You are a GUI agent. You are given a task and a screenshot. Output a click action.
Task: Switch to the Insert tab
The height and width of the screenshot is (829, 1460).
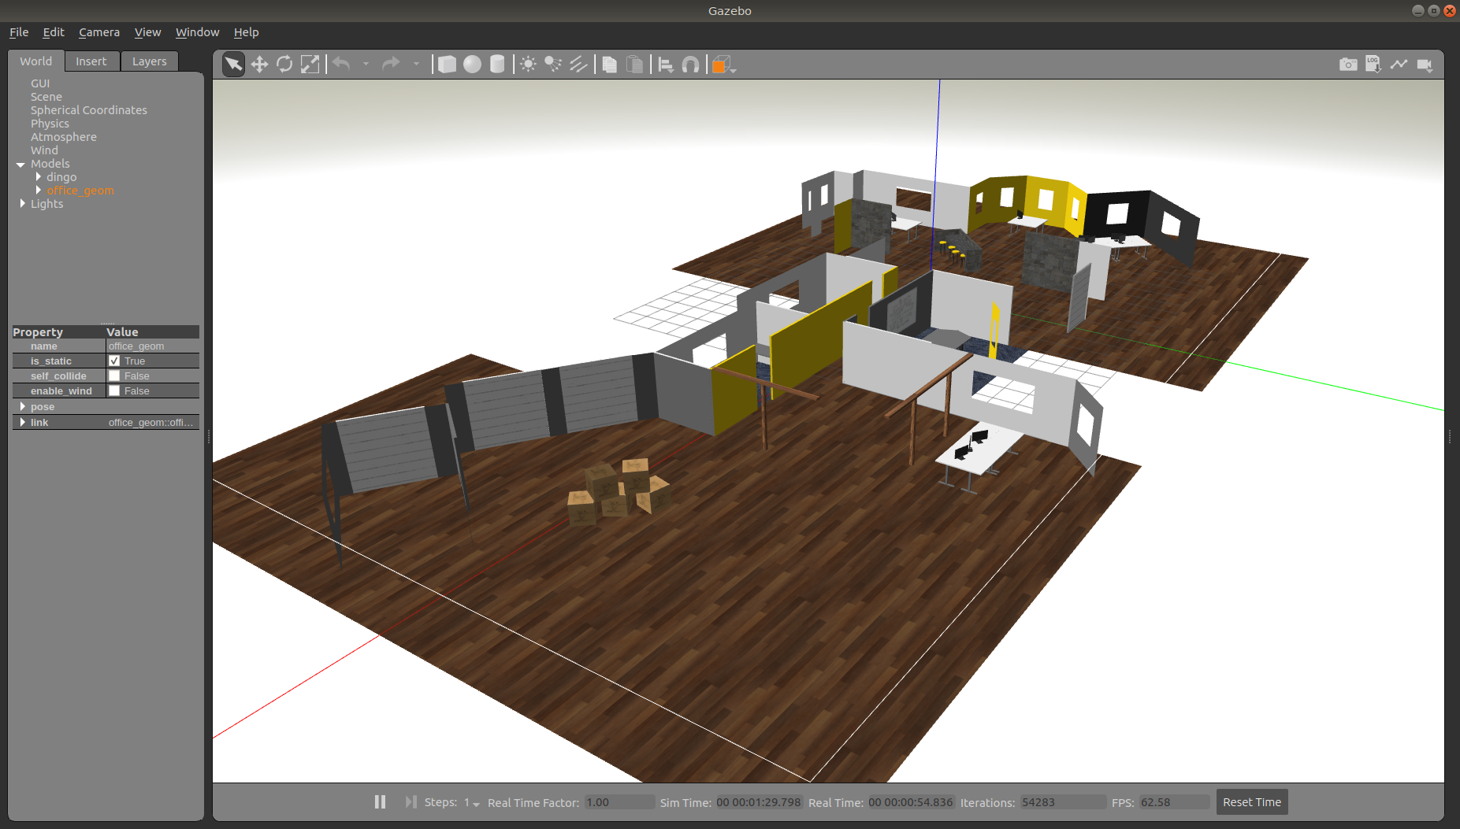91,61
